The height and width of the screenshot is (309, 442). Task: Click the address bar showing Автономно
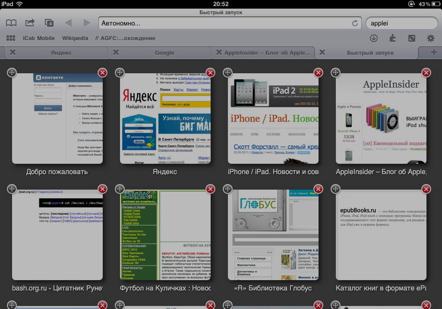[x=230, y=23]
